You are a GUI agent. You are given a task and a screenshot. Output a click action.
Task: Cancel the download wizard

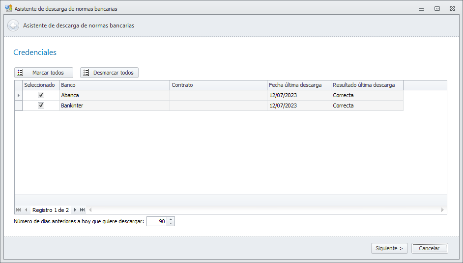click(x=429, y=248)
